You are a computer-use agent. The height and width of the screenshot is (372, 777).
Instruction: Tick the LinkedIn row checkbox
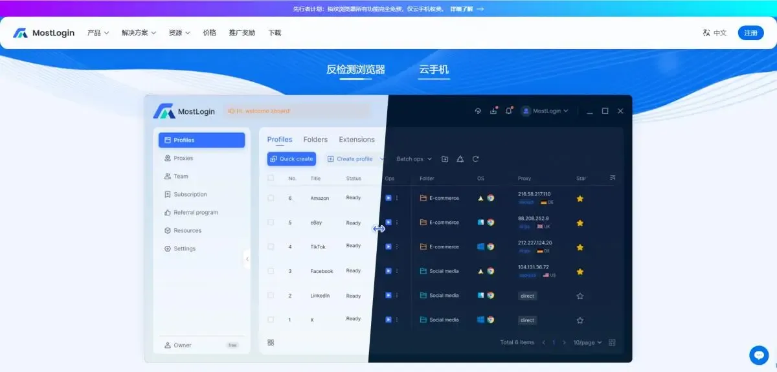pos(271,295)
